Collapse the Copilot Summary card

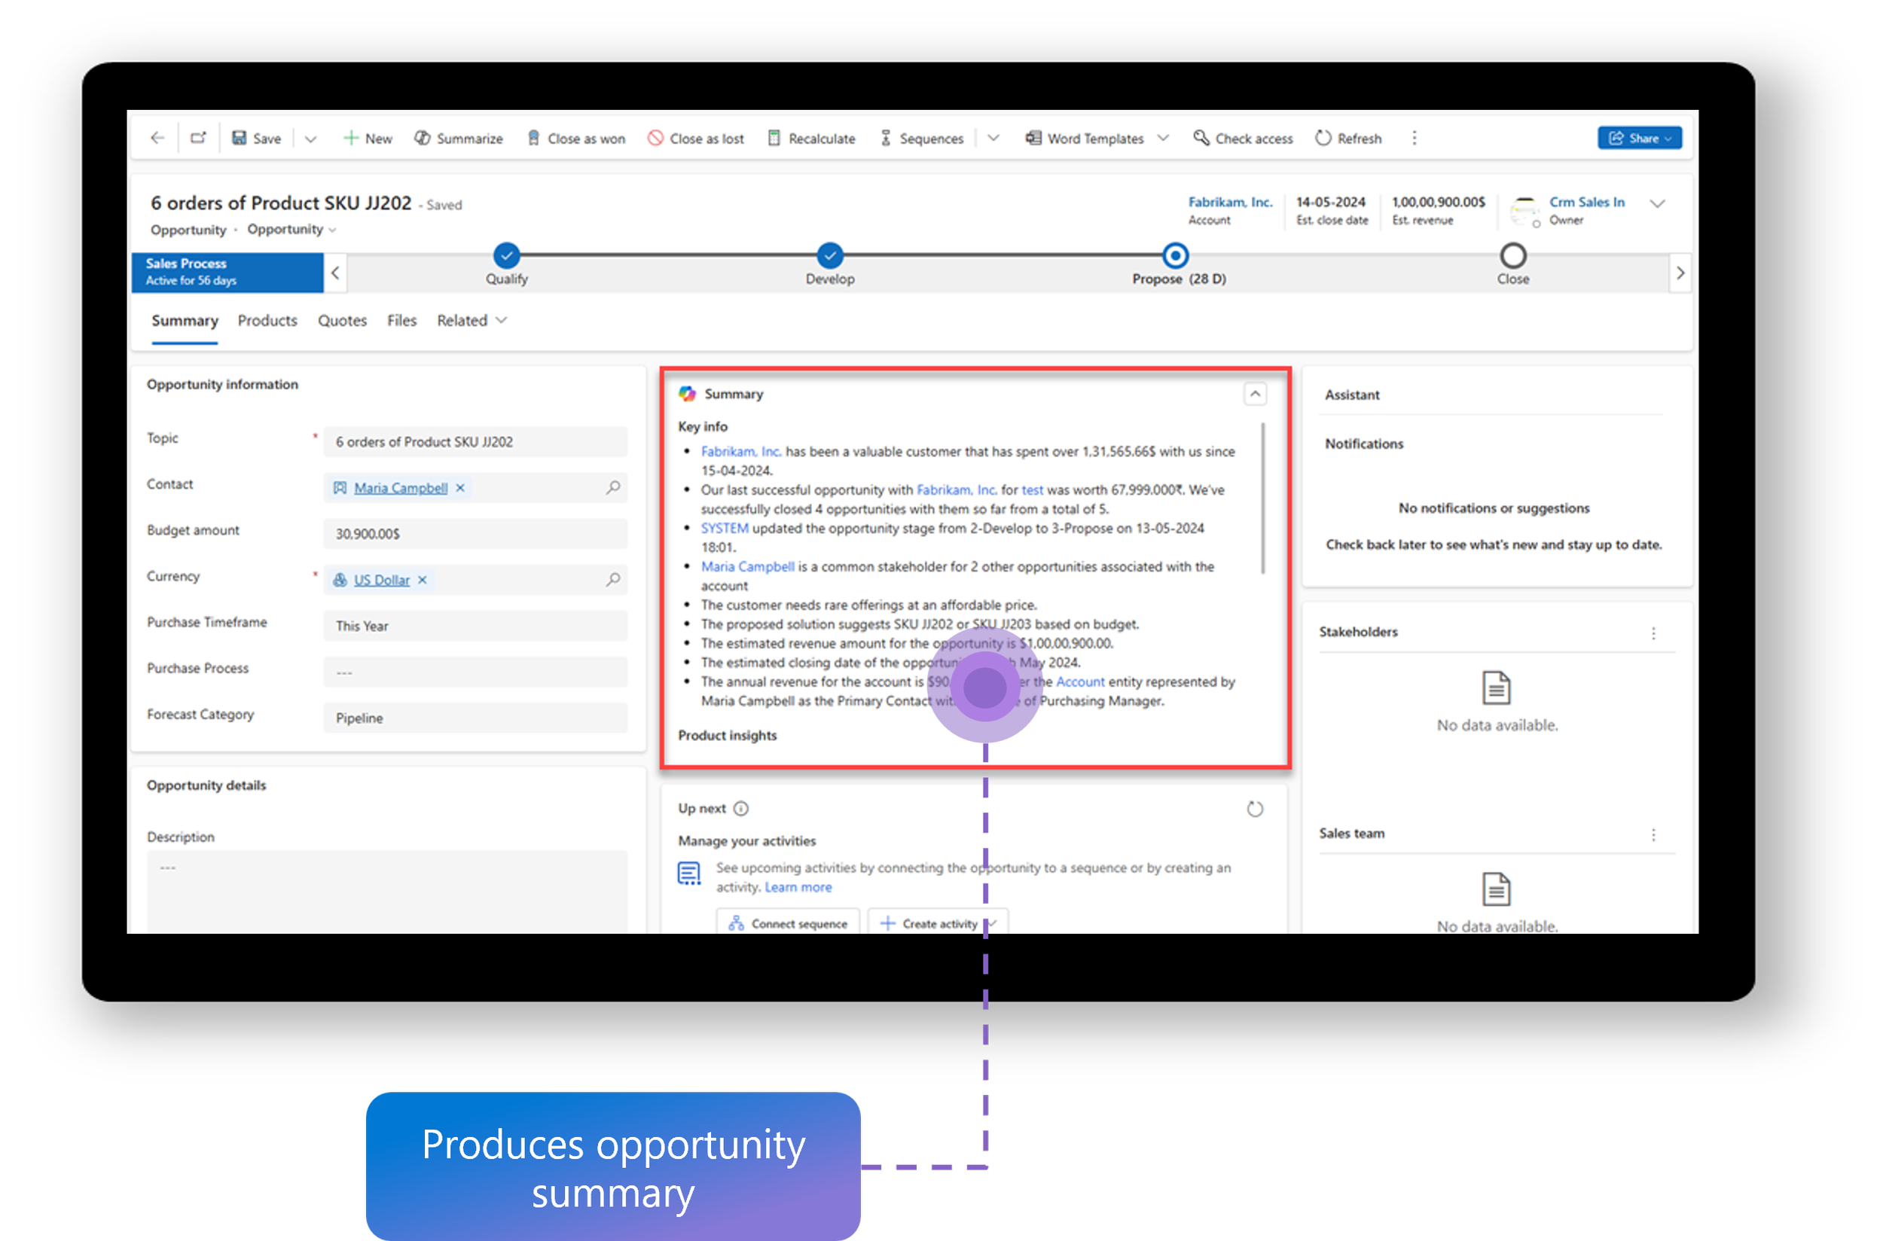pos(1255,393)
